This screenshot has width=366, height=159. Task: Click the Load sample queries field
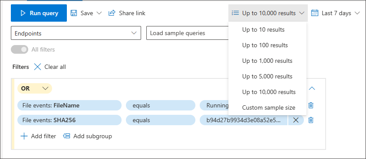188,33
